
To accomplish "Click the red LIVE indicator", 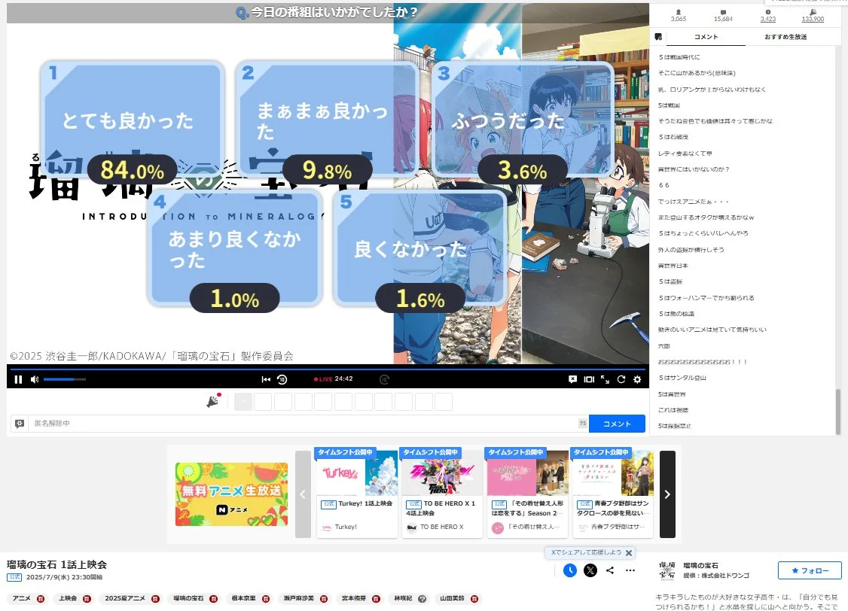I will 323,379.
